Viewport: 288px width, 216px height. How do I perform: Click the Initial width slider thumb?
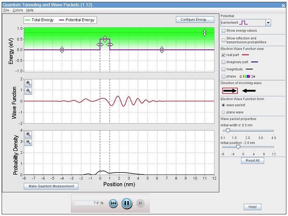(x=228, y=130)
